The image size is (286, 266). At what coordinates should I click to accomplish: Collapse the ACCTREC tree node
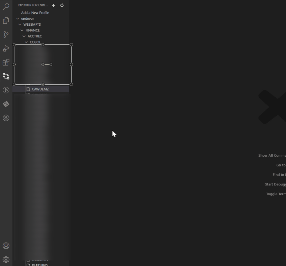24,36
